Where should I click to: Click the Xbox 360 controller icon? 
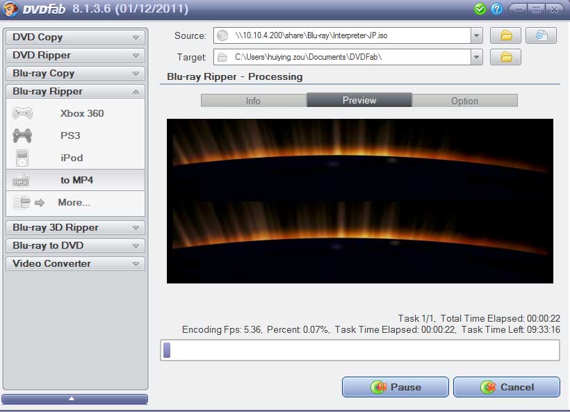22,113
